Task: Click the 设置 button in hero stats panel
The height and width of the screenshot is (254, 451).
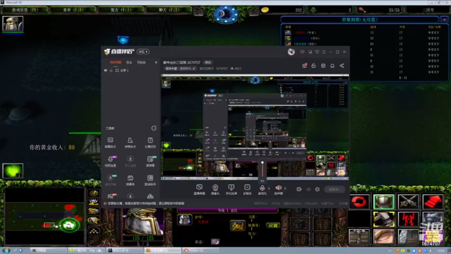Action: [273, 225]
